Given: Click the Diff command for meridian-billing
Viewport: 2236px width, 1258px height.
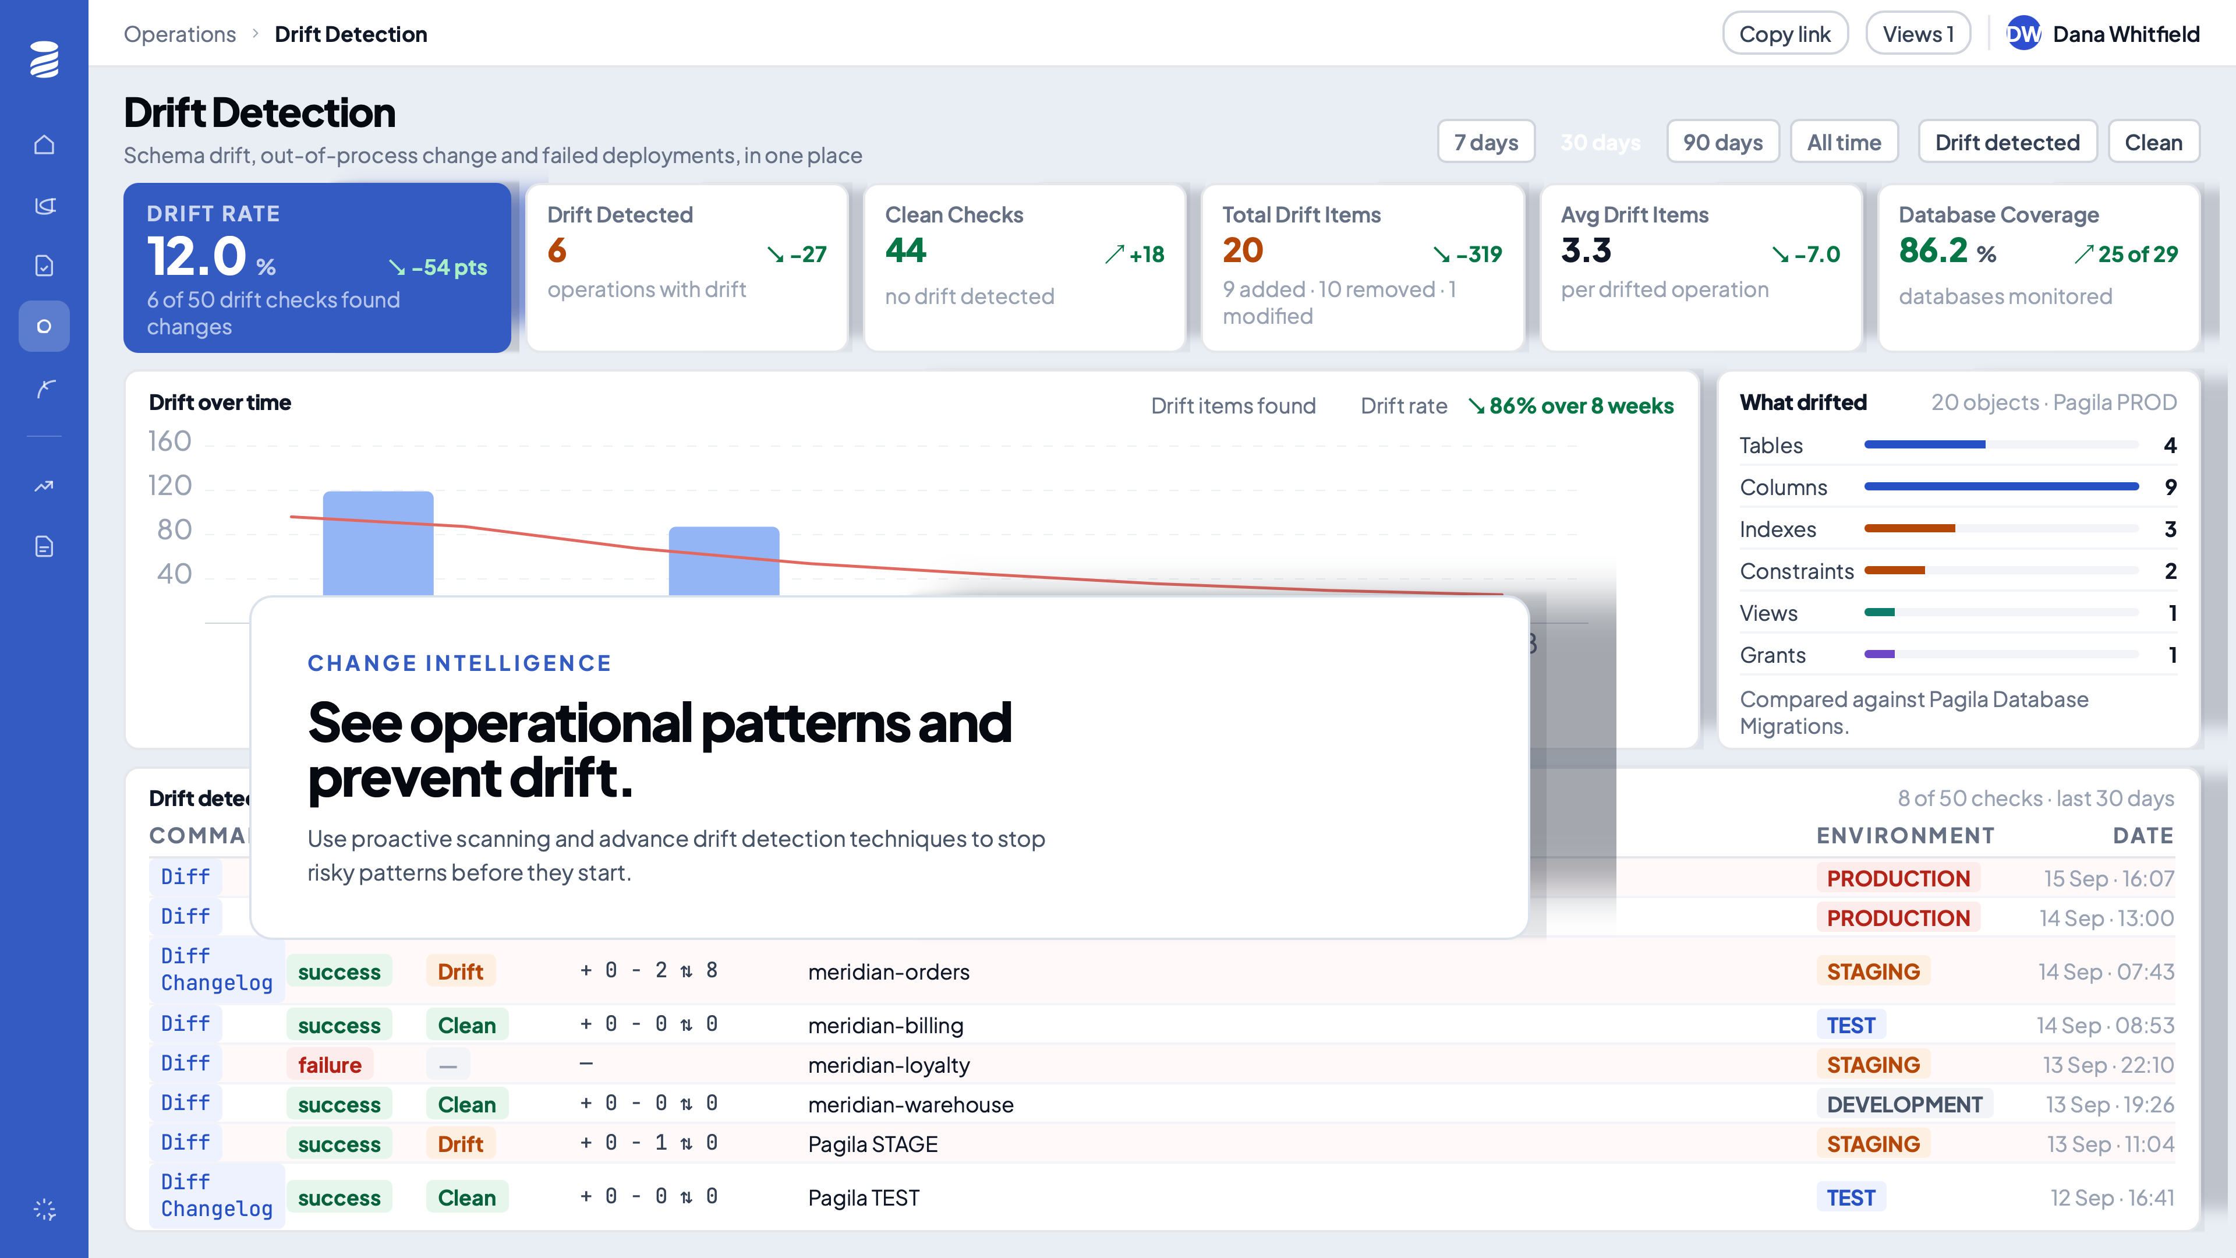Looking at the screenshot, I should [185, 1024].
